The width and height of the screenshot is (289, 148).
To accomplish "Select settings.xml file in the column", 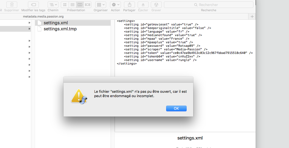I will pyautogui.click(x=56, y=23).
